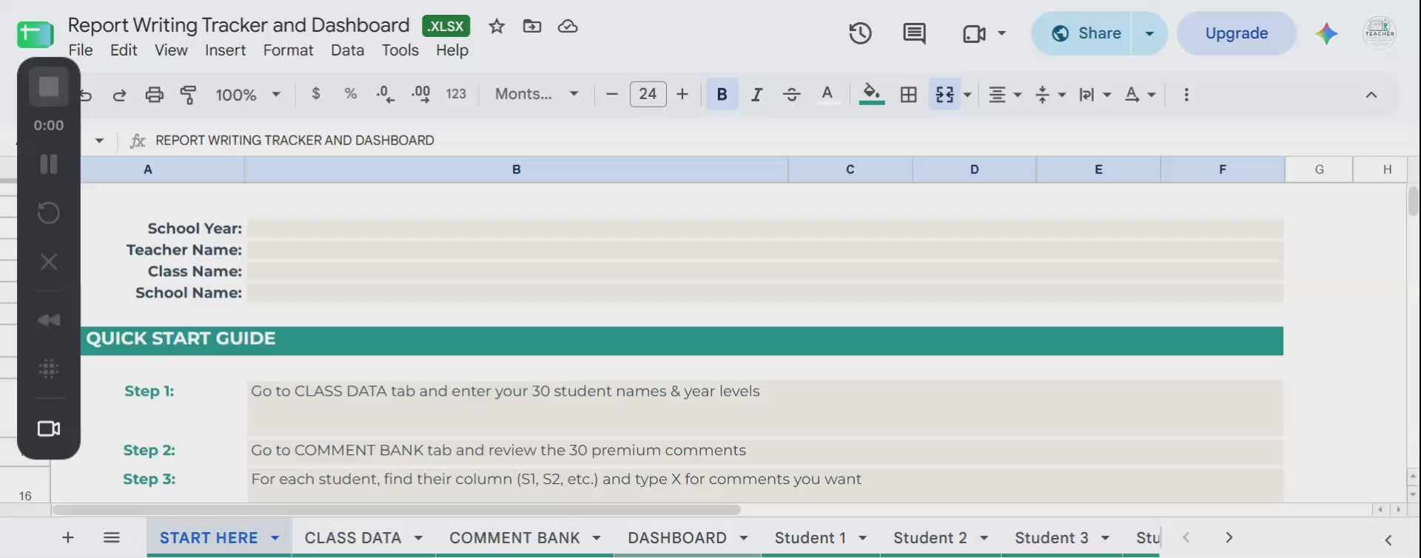Viewport: 1421px width, 558px height.
Task: Activate paint format tool
Action: tap(189, 95)
